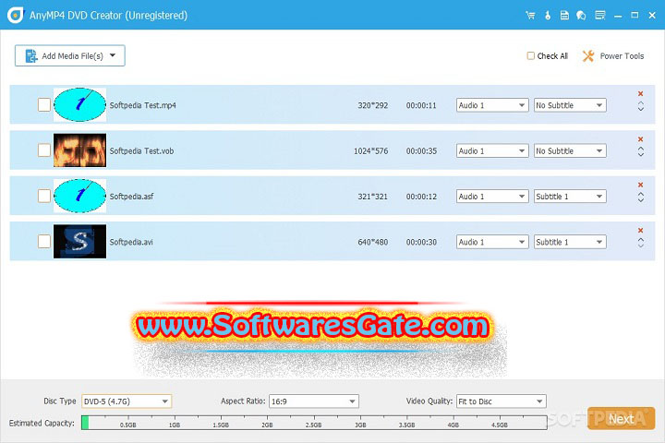Viewport: 665px width, 443px height.
Task: Enable the Check All checkbox
Action: pos(530,56)
